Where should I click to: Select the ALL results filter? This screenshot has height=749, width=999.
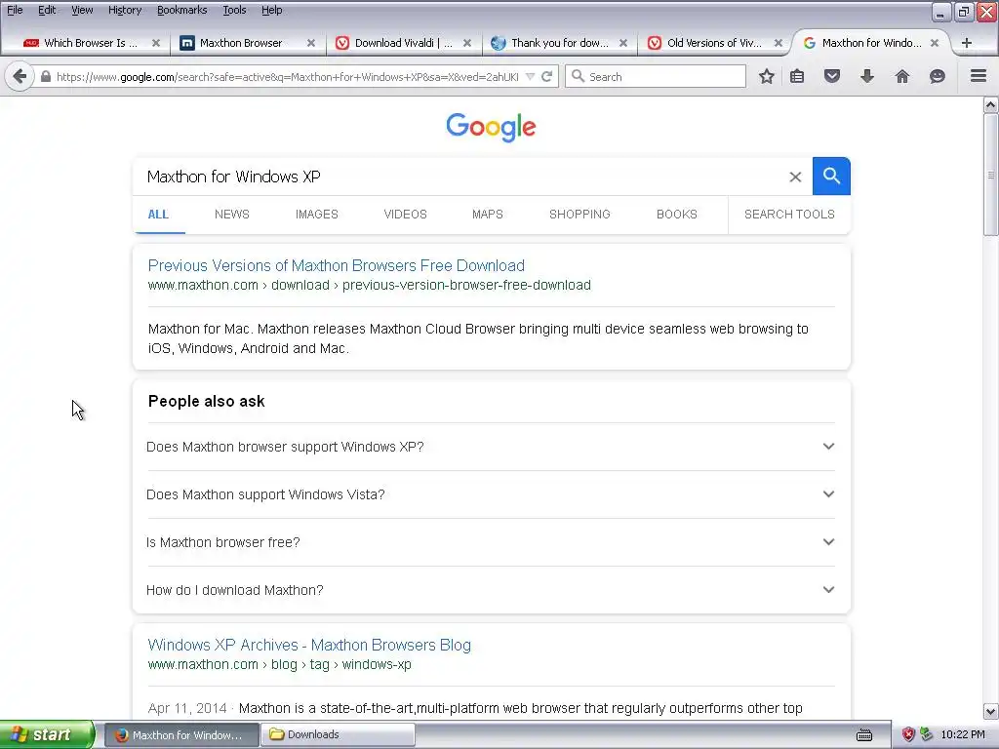(158, 215)
